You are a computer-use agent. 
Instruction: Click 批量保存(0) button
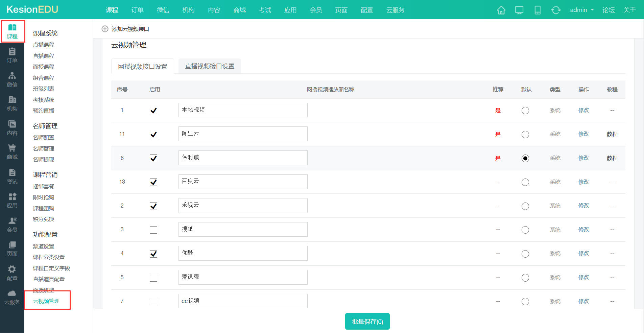[367, 322]
